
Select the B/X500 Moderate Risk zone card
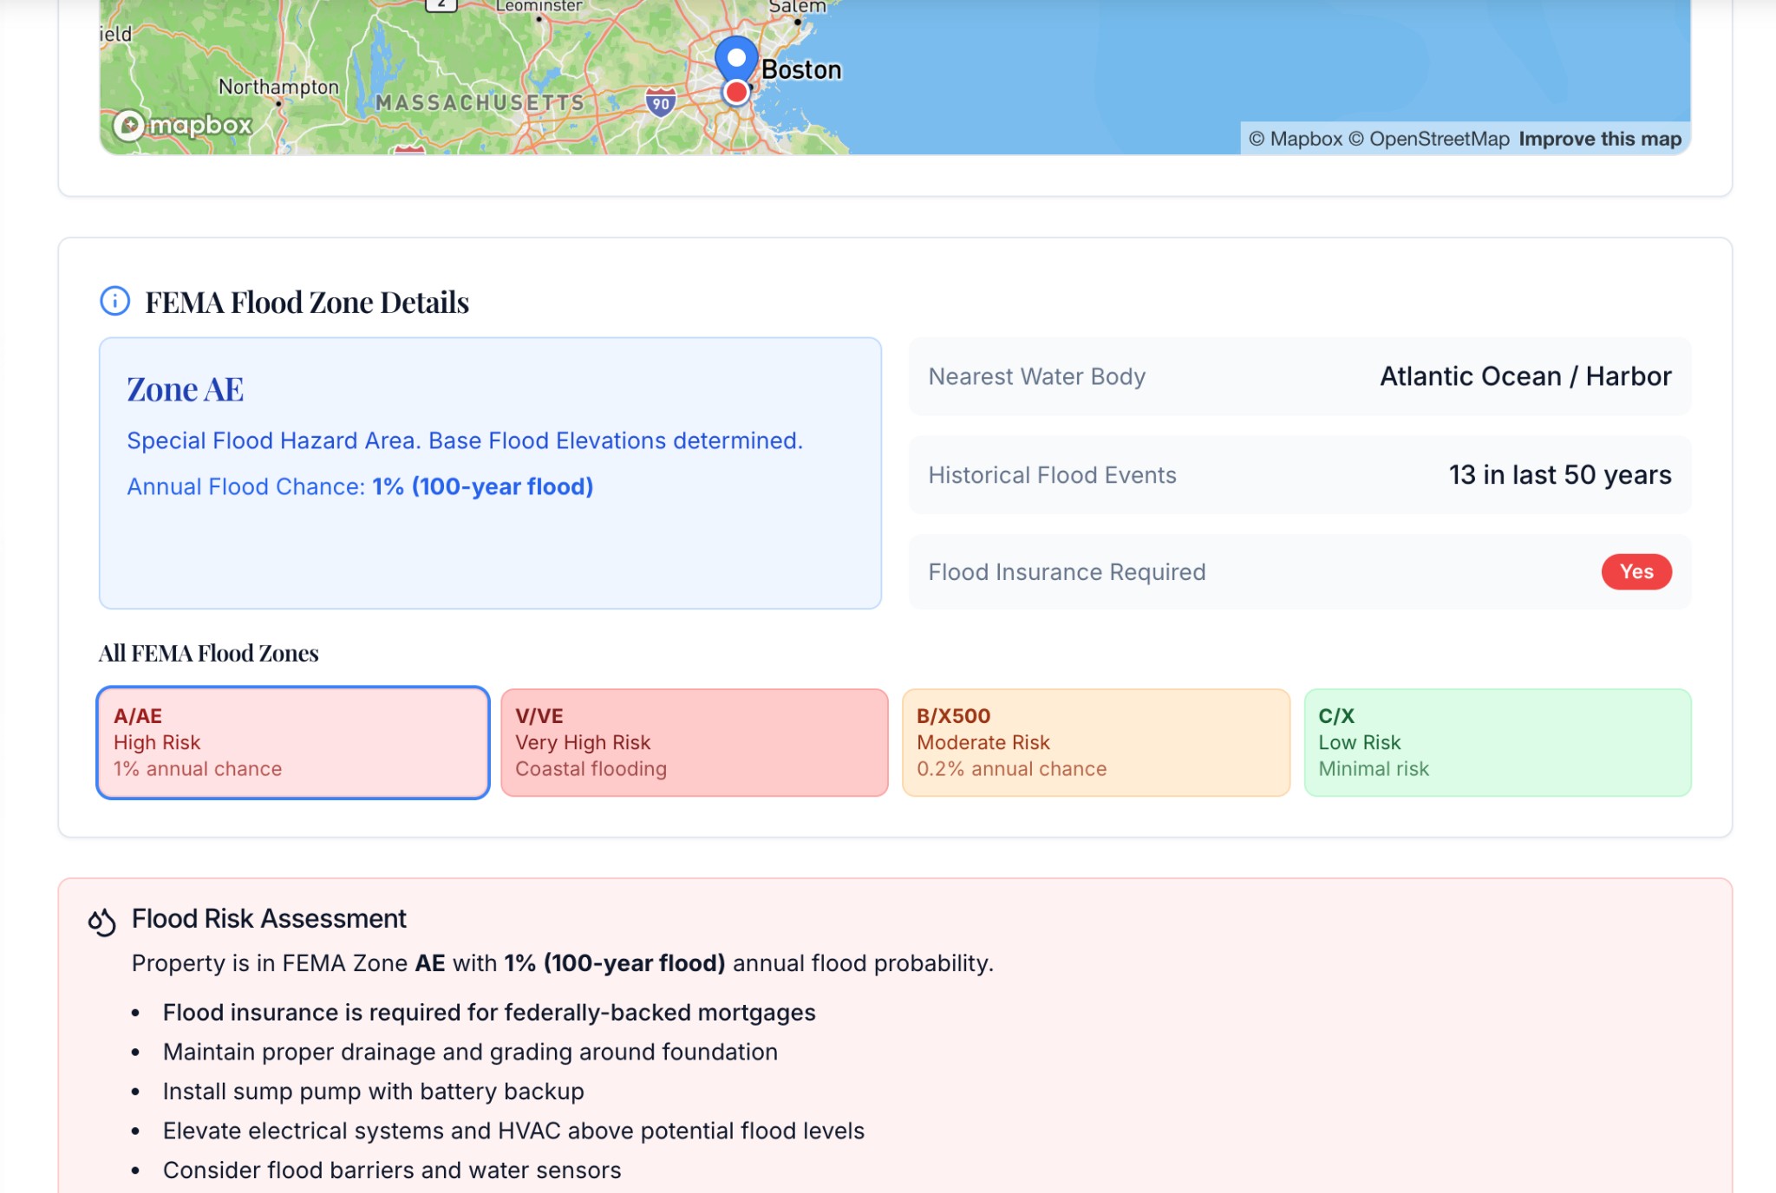pos(1096,742)
